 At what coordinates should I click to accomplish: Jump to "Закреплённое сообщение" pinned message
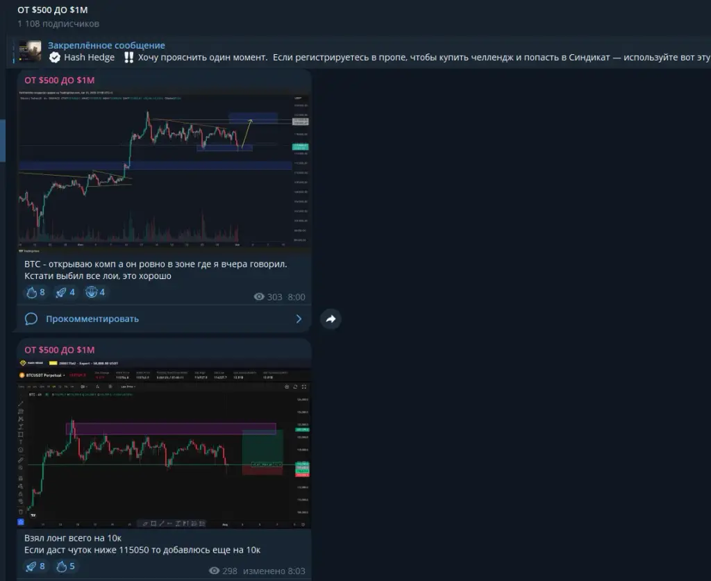click(106, 45)
